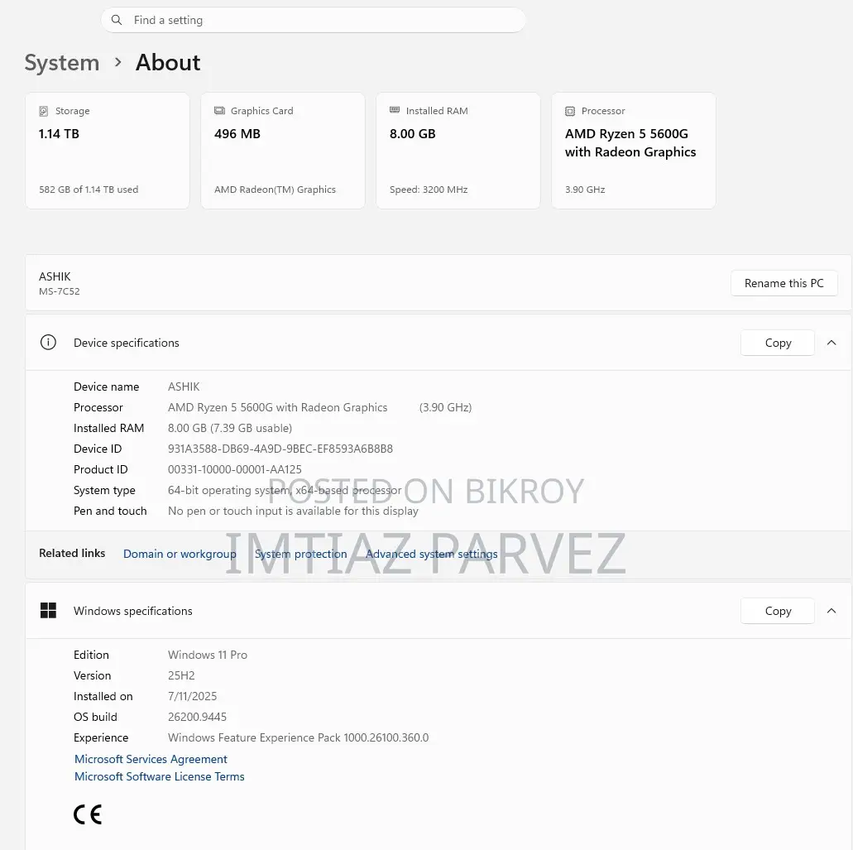The image size is (853, 850).
Task: Open the Installed RAM 8.00 GB card
Action: click(458, 151)
